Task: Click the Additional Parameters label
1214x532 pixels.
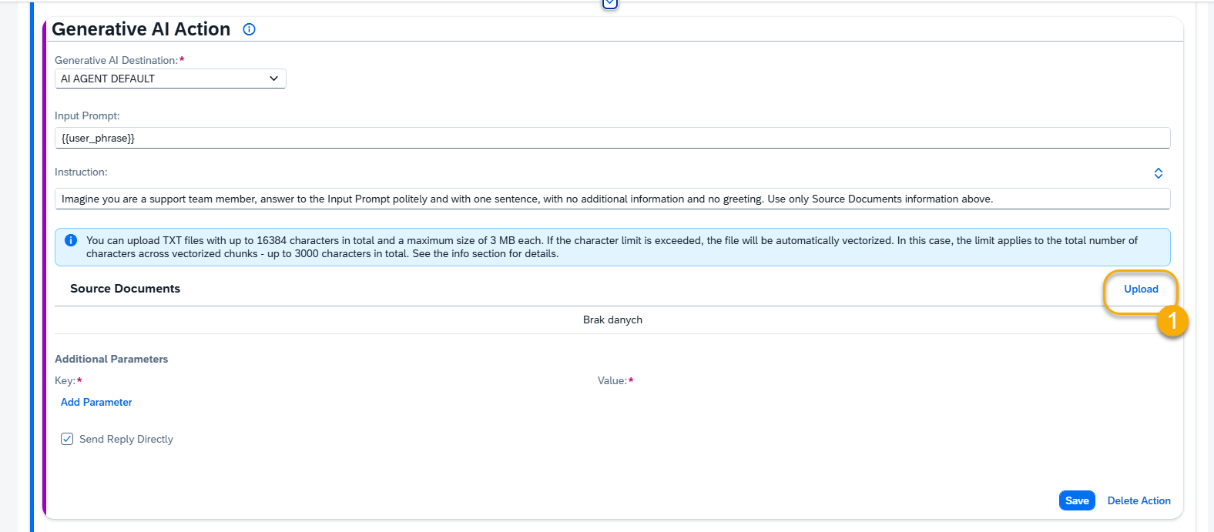Action: coord(111,359)
